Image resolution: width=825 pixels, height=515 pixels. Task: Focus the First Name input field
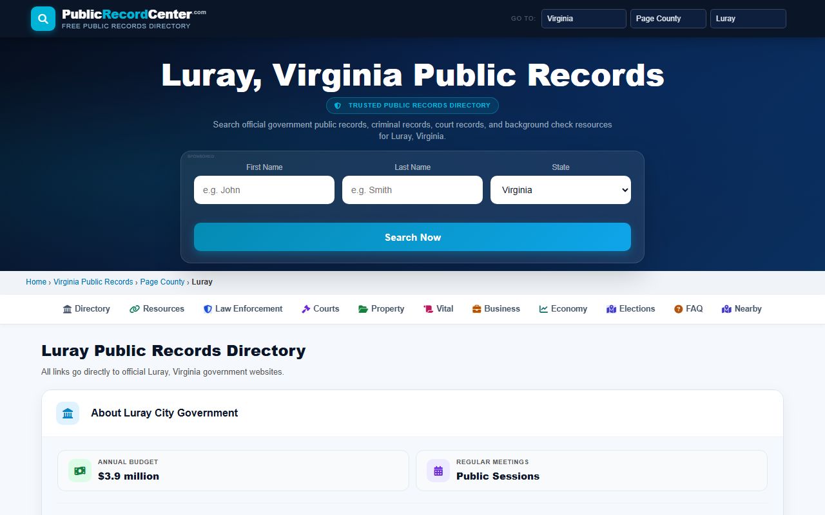(x=264, y=190)
